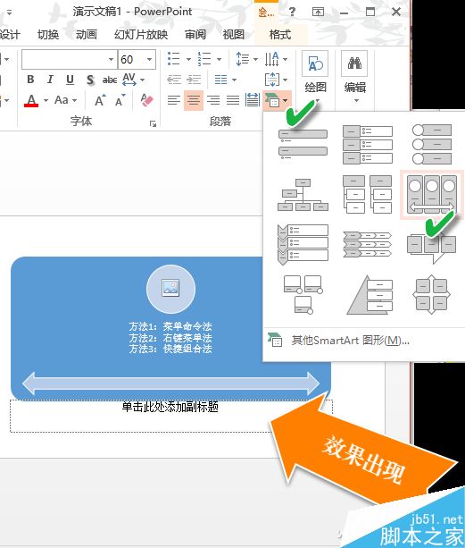
Task: Choose four-arrow matrix SmartArt
Action: tap(432, 294)
